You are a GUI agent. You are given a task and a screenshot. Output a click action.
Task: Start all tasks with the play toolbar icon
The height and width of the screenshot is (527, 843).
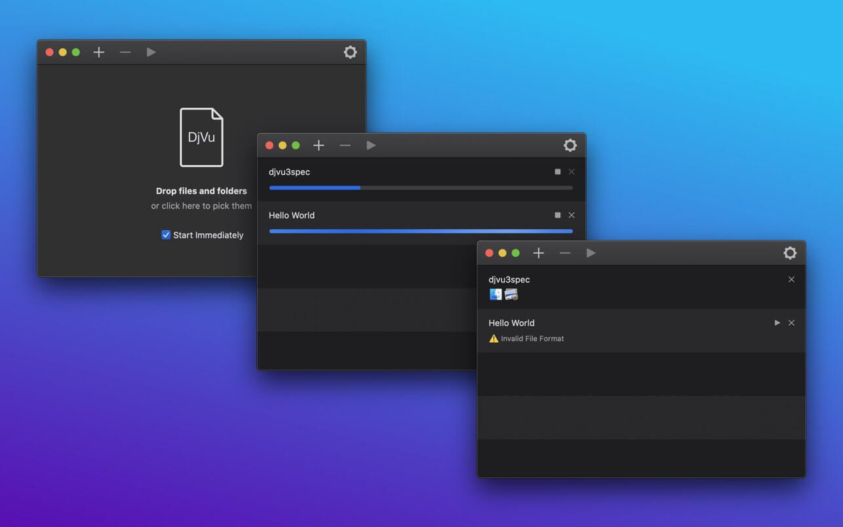[x=591, y=252]
